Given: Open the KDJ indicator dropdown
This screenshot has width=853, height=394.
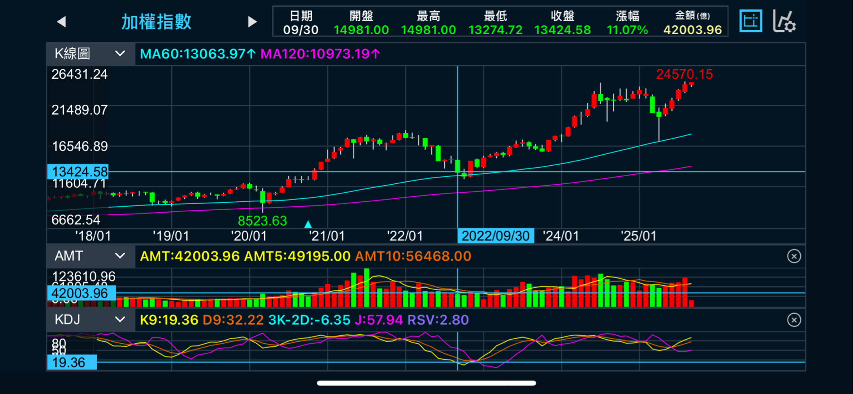Looking at the screenshot, I should 91,320.
